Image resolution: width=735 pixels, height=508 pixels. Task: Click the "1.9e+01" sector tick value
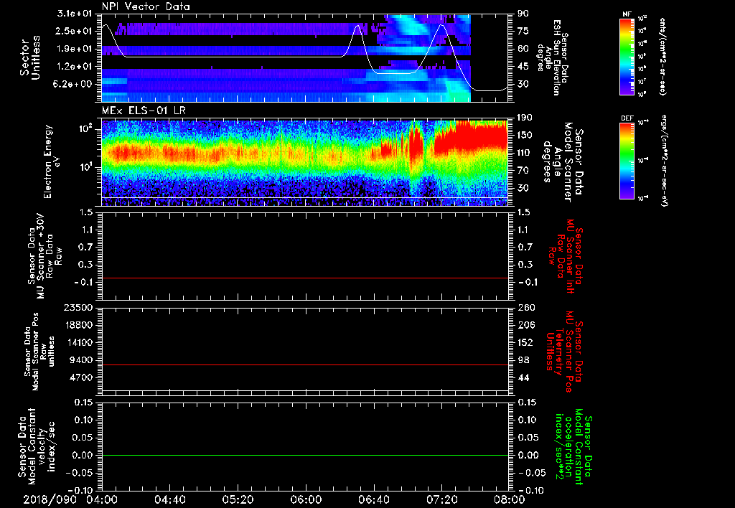point(75,49)
